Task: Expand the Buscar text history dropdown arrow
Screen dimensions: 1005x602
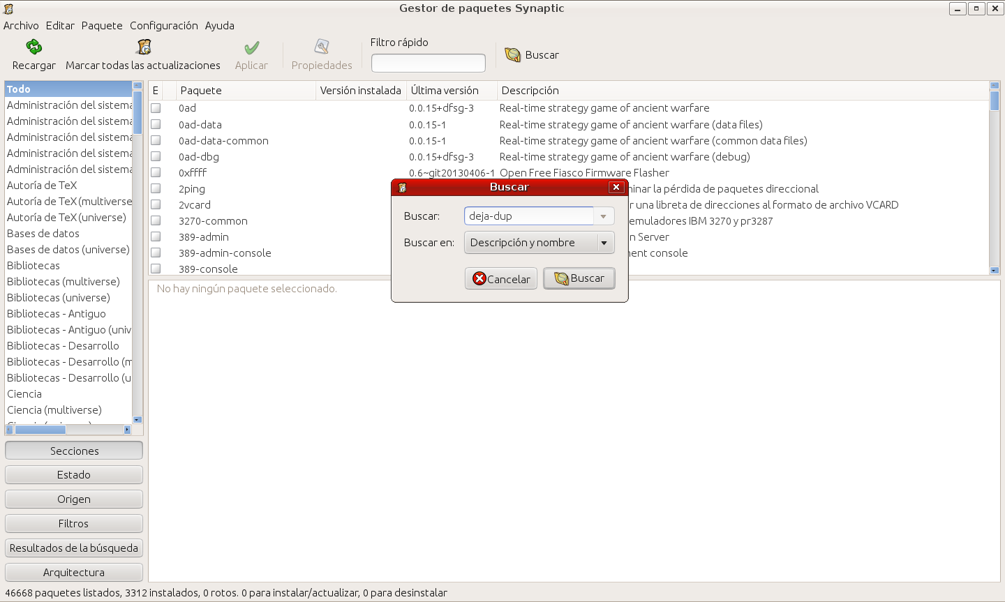Action: [x=604, y=216]
